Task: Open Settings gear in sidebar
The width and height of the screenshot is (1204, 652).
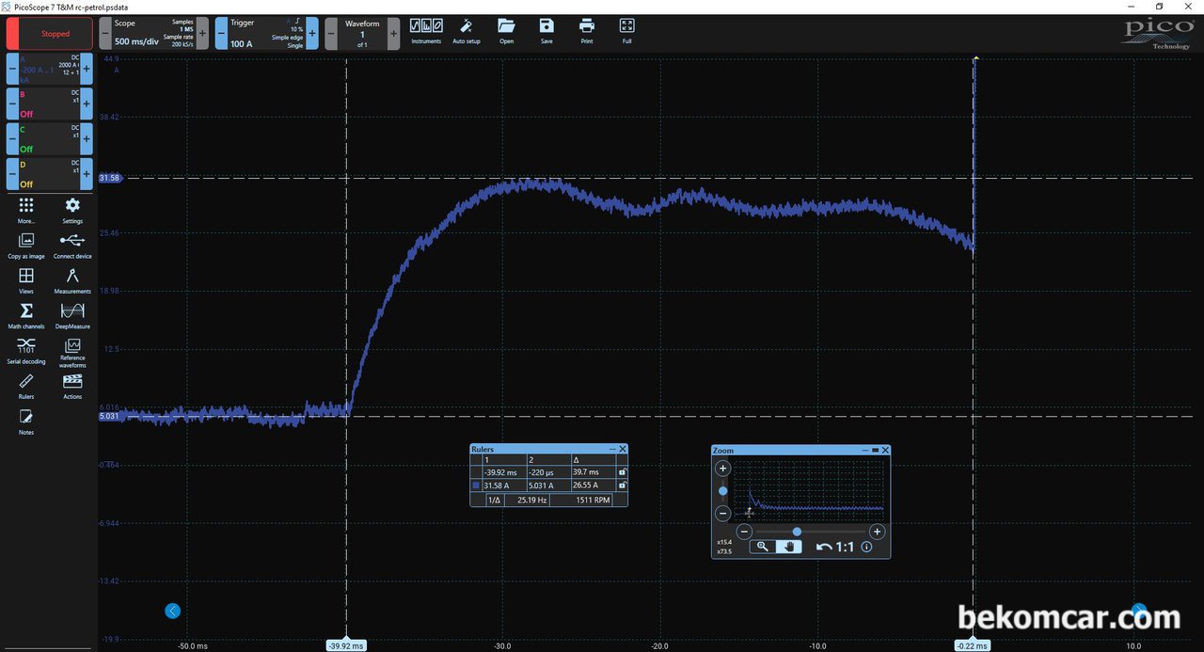Action: click(72, 209)
